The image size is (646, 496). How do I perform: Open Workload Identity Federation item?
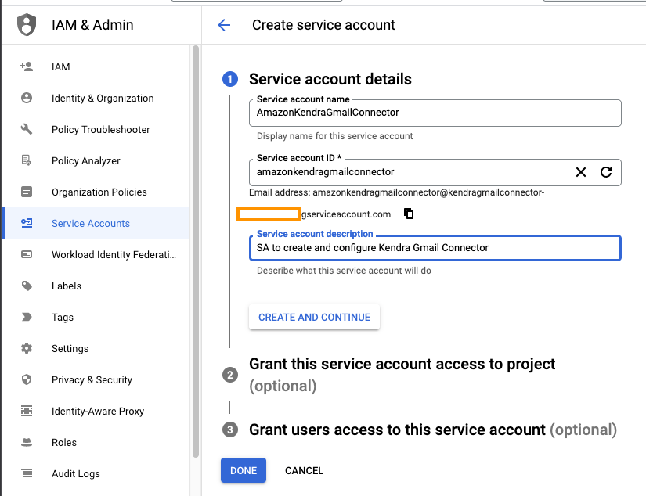(x=96, y=254)
